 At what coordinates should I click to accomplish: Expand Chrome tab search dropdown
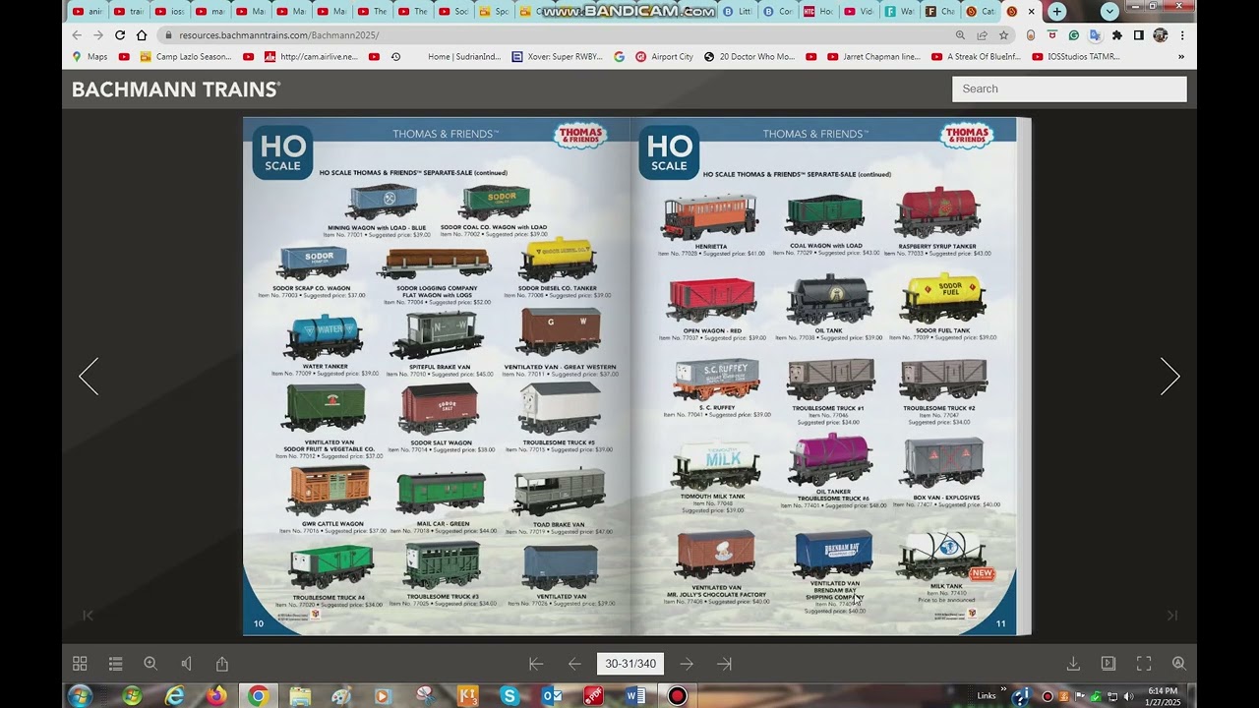pyautogui.click(x=1109, y=12)
